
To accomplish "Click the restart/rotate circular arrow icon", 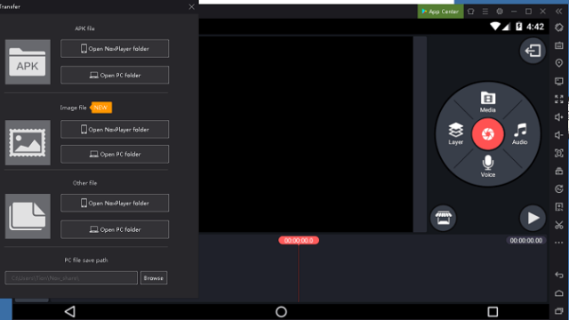I will point(559,188).
